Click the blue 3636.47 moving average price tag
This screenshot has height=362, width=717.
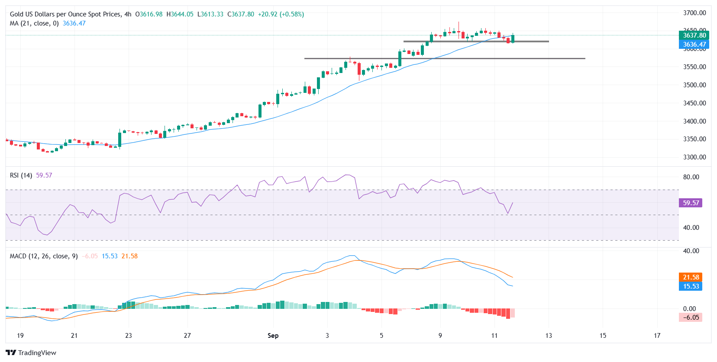(x=694, y=44)
